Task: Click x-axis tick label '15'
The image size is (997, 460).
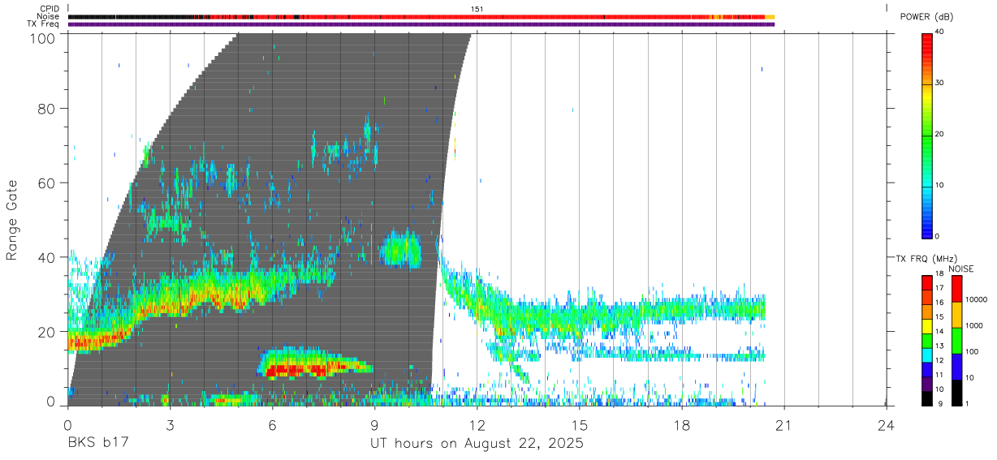Action: pos(579,424)
